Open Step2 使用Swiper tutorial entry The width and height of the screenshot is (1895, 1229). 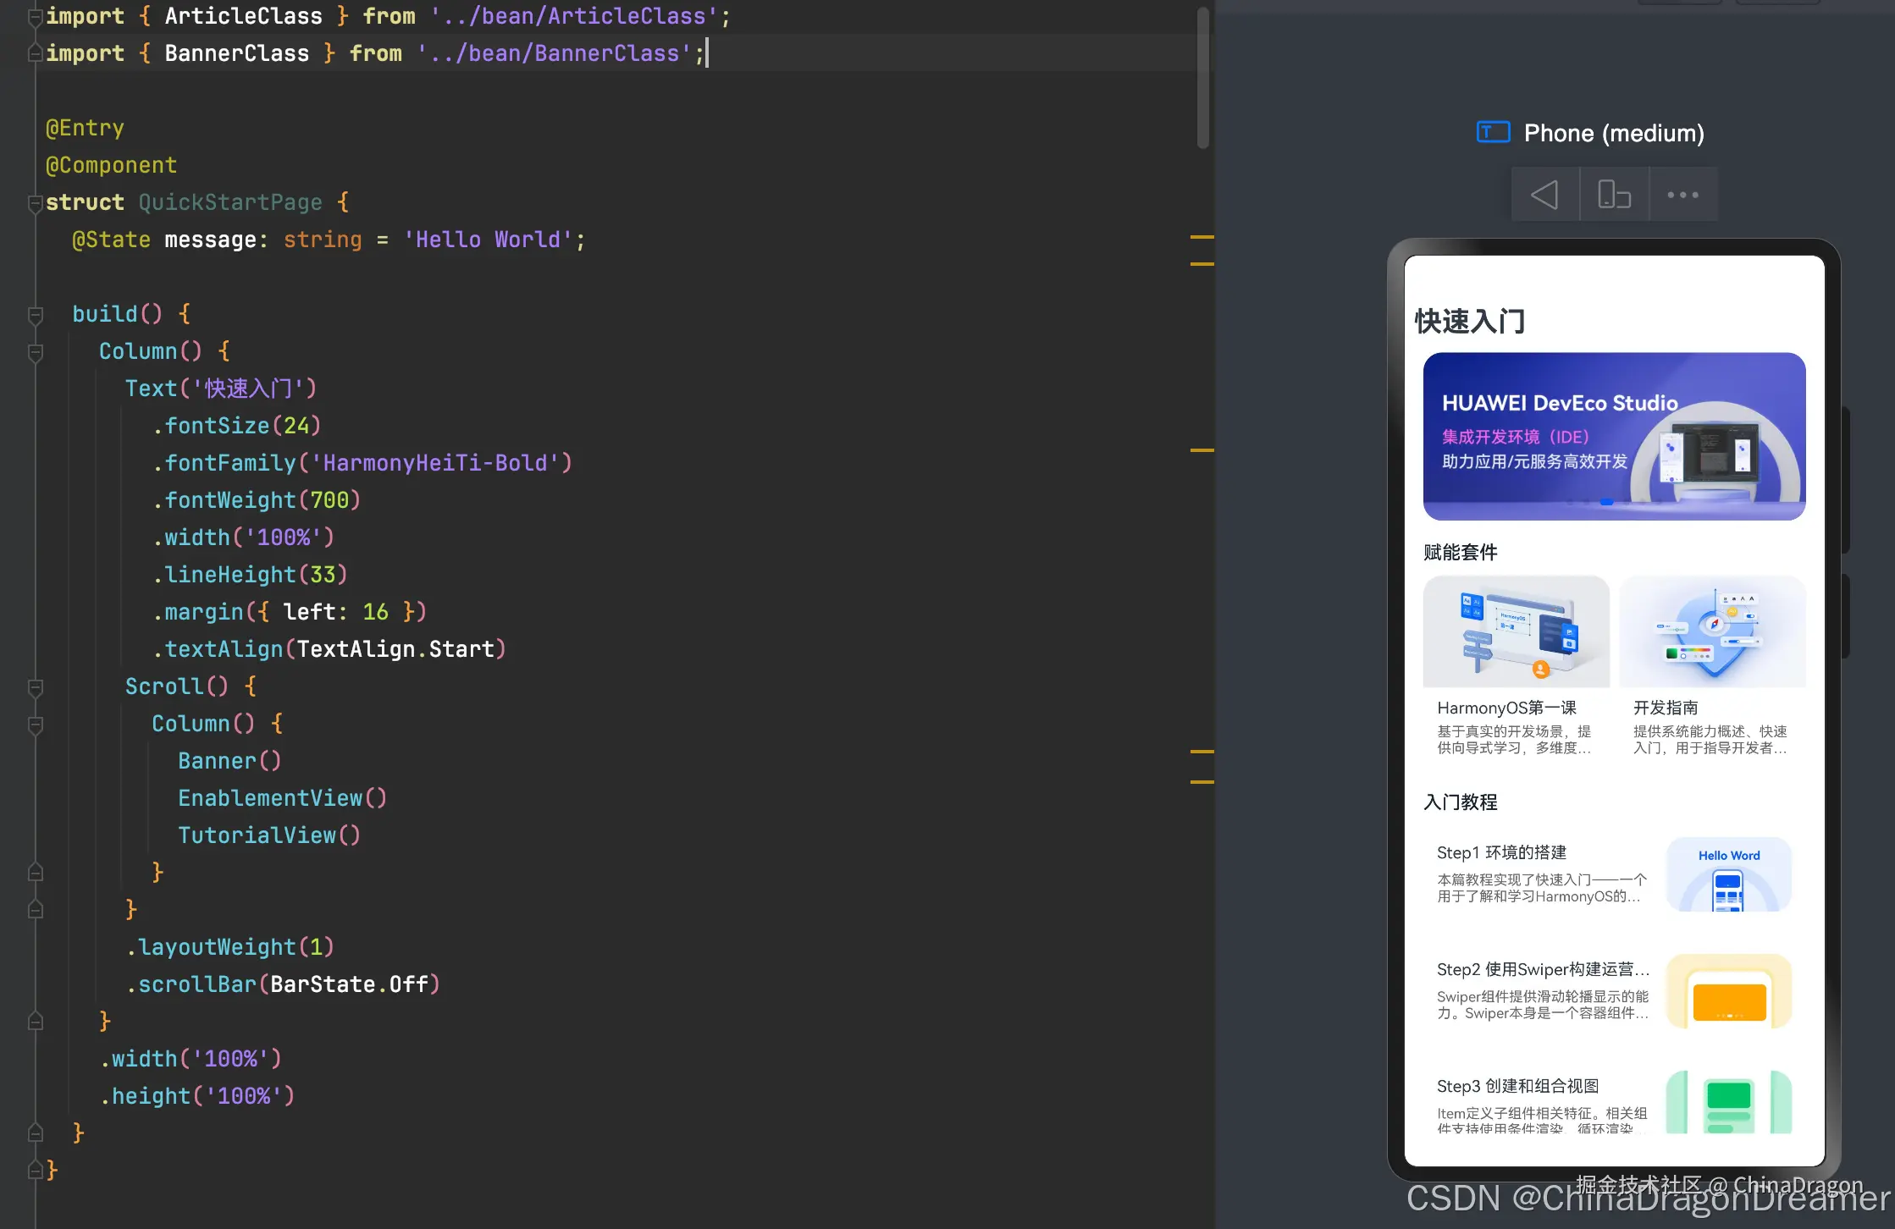(x=1542, y=969)
